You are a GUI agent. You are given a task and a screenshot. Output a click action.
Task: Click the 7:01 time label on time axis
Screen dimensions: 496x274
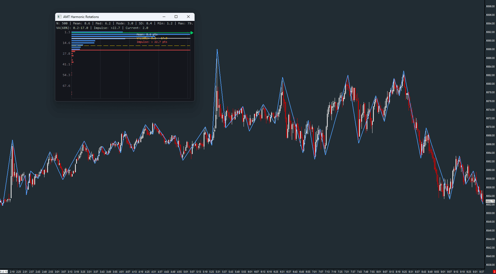point(314,272)
